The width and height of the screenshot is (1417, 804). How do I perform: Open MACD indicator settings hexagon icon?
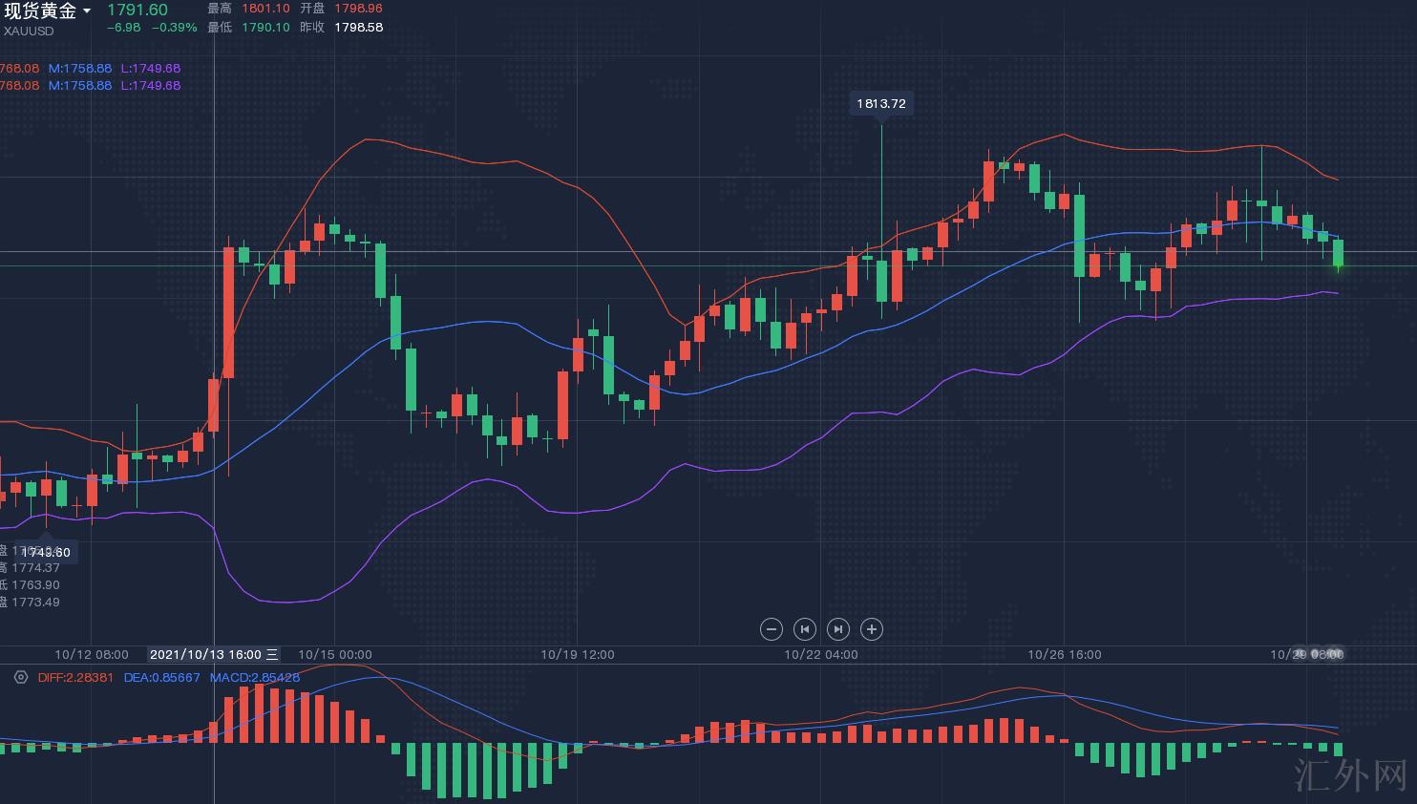[21, 677]
